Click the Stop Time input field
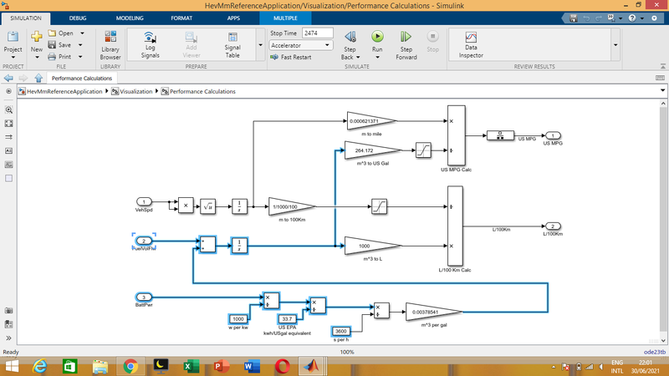Viewport: 669px width, 376px height. [x=317, y=33]
